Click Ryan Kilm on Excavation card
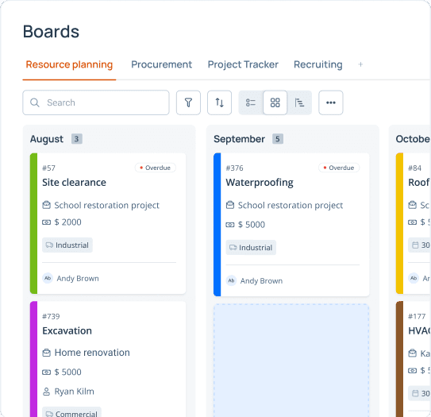 (x=75, y=392)
